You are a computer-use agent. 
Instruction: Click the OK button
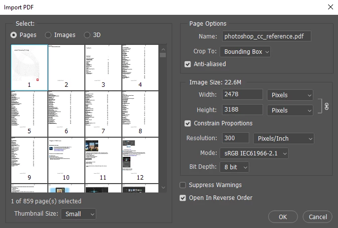click(x=283, y=217)
